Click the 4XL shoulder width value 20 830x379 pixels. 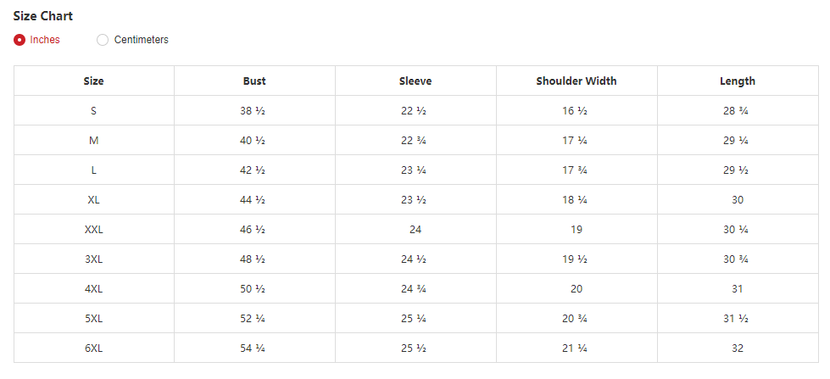click(577, 289)
